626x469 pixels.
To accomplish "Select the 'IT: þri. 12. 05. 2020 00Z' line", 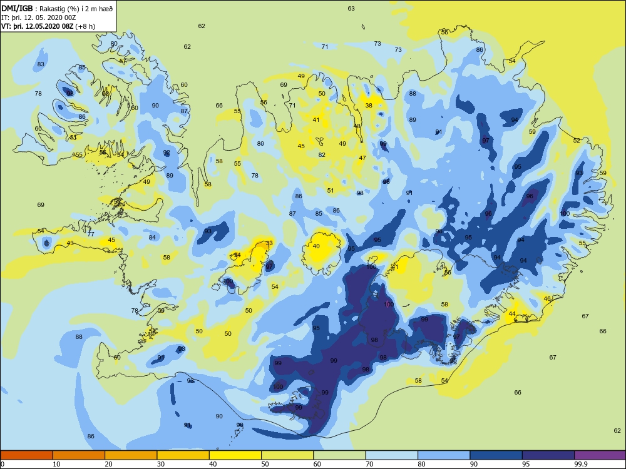I will pyautogui.click(x=39, y=18).
